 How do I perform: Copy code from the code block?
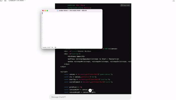click(x=125, y=5)
